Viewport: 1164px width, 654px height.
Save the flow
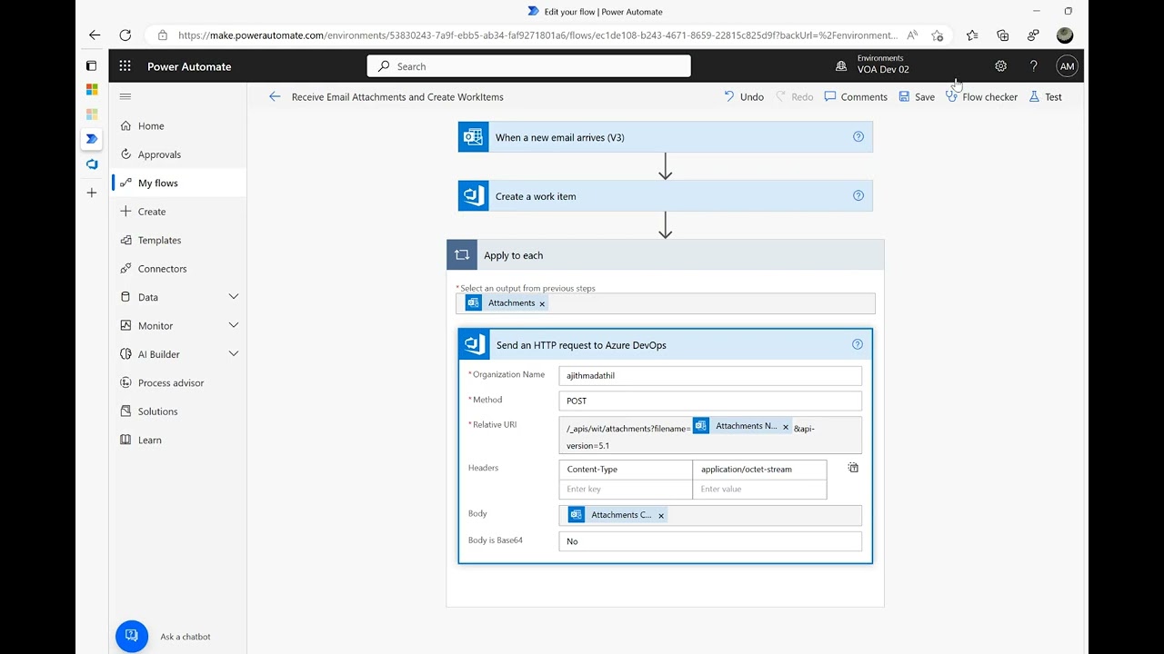(x=917, y=96)
